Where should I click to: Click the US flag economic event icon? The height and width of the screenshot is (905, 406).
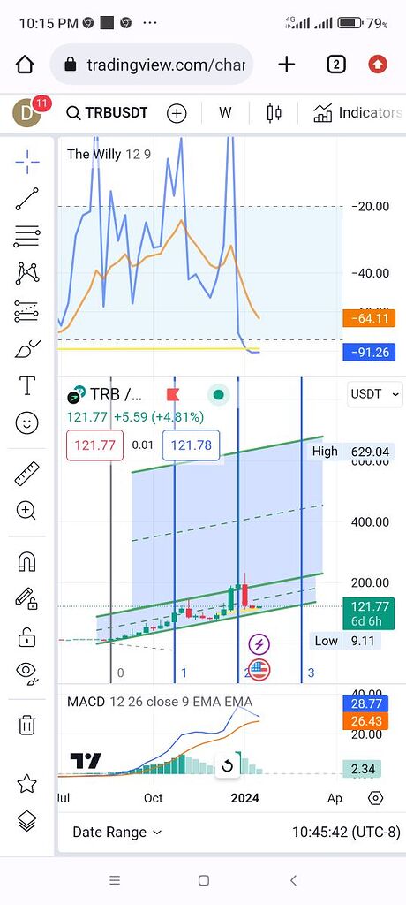[x=259, y=670]
